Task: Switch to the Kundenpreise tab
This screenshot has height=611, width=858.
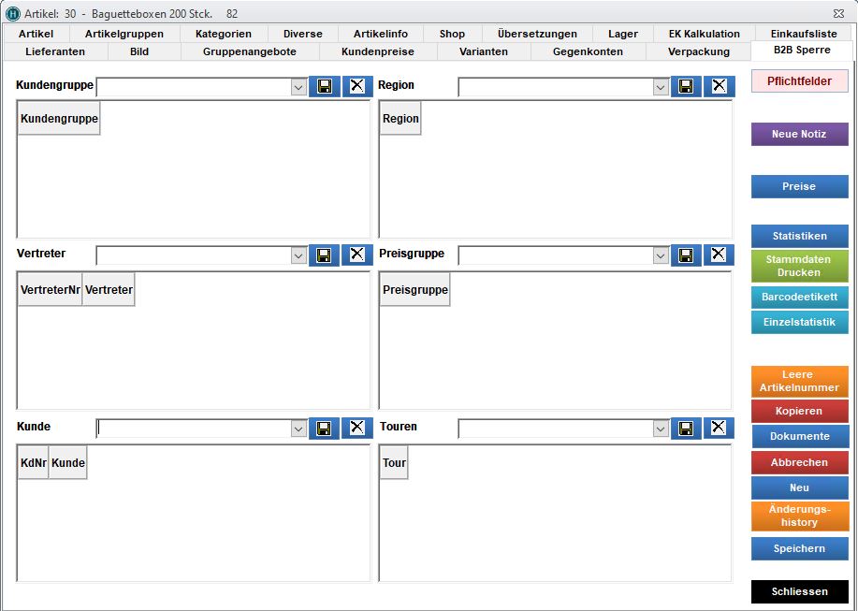Action: [x=378, y=51]
